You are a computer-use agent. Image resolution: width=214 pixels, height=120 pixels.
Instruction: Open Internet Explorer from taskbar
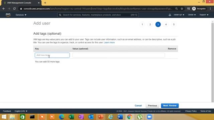pos(110,117)
